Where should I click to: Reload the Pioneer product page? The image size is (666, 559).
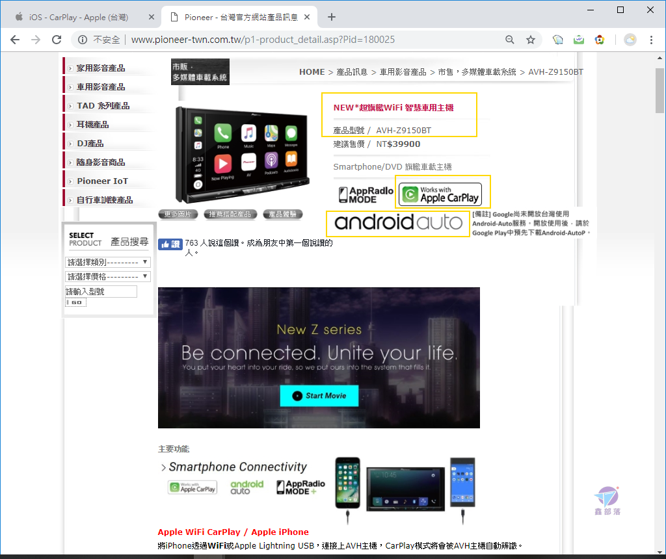click(57, 40)
